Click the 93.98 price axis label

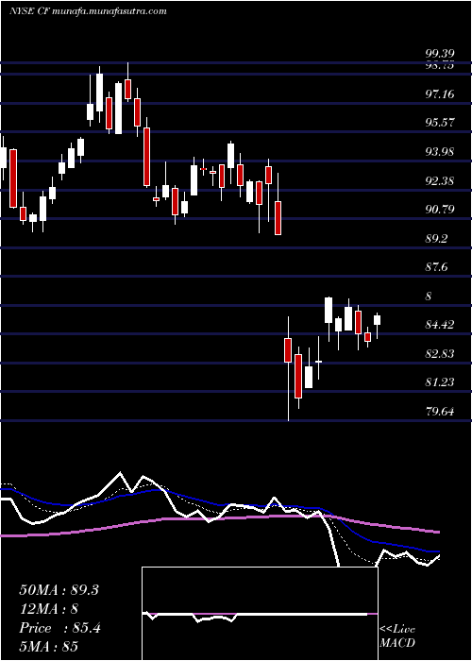point(440,152)
